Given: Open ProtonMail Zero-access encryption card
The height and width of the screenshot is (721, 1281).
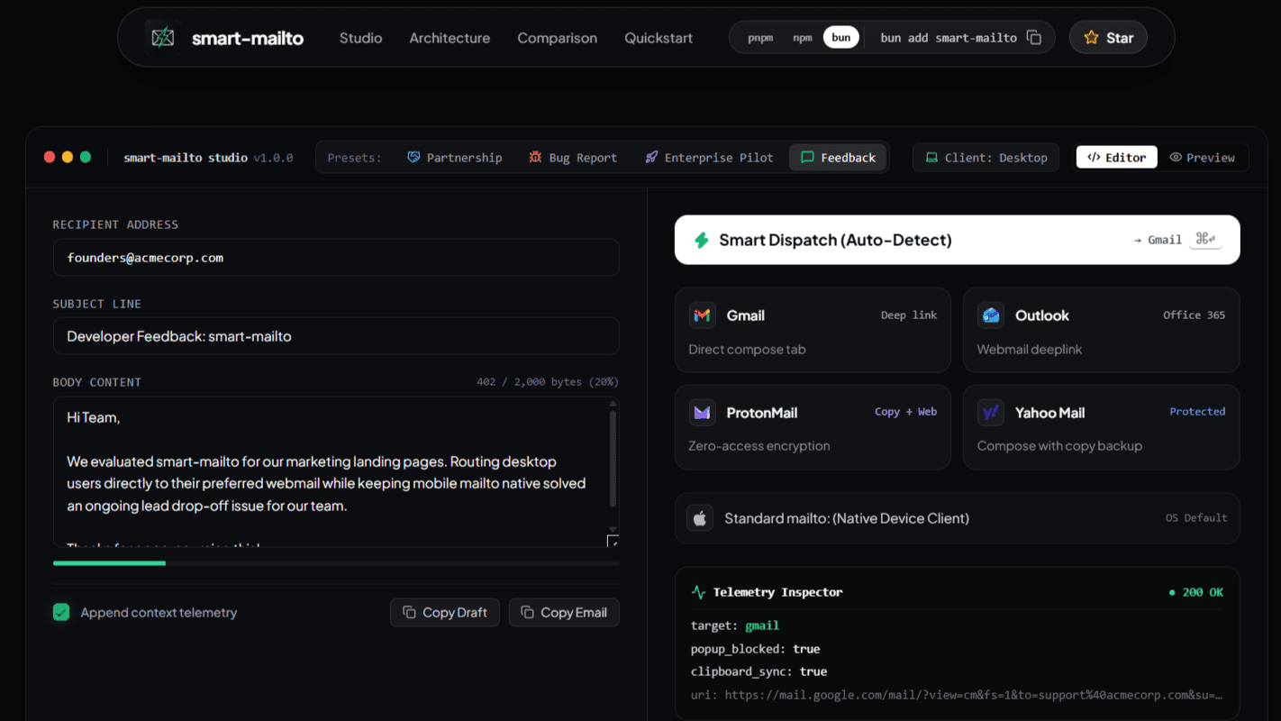Looking at the screenshot, I should (813, 427).
